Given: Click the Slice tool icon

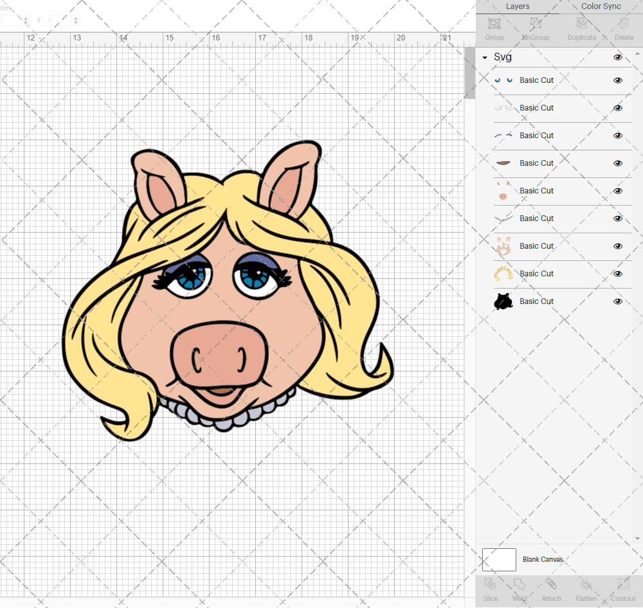Looking at the screenshot, I should [490, 584].
